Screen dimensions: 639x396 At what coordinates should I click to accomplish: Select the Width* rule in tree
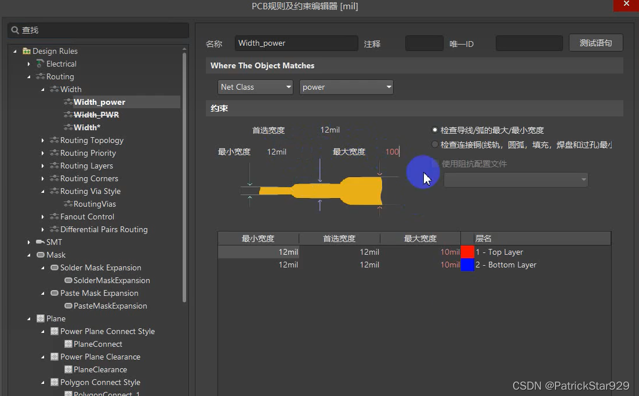click(87, 127)
